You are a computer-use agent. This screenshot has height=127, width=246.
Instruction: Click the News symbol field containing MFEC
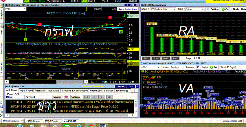(x=15, y=97)
